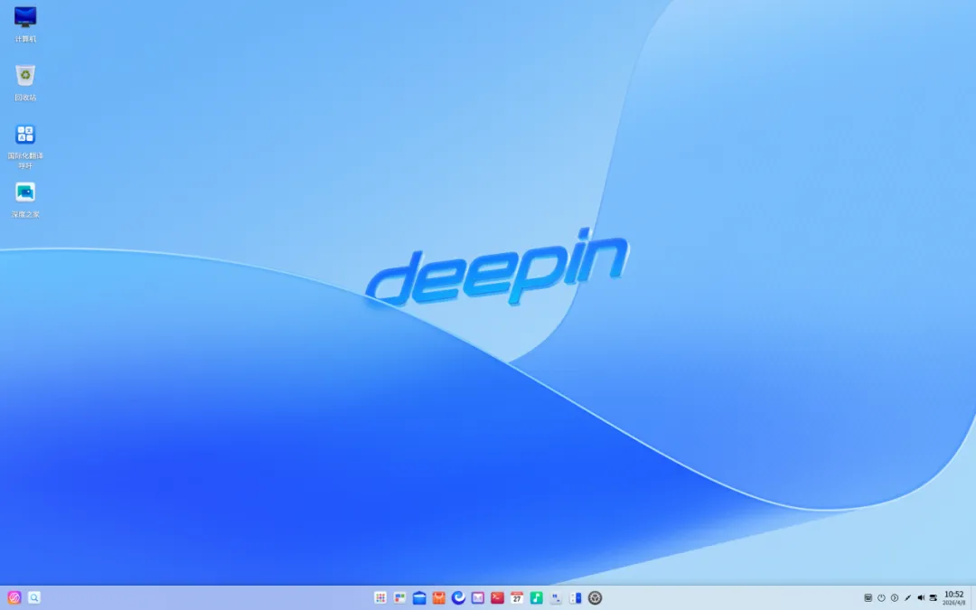Select the 深度之家 desktop icon
The height and width of the screenshot is (610, 976).
tap(25, 200)
